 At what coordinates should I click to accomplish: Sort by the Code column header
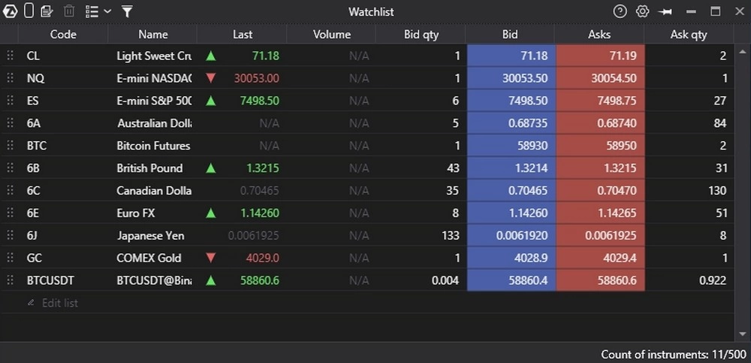pos(63,34)
